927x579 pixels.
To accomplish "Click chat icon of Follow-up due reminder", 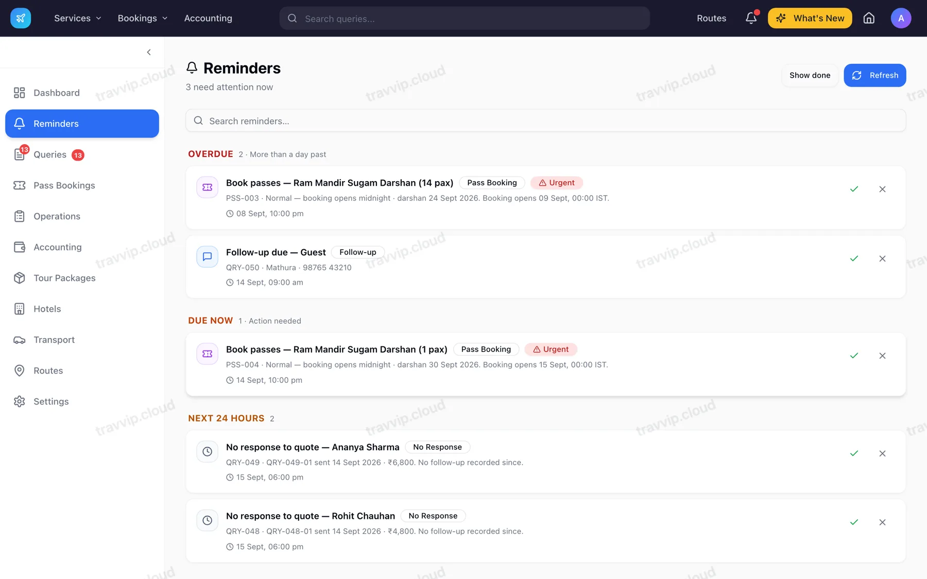I will coord(207,256).
